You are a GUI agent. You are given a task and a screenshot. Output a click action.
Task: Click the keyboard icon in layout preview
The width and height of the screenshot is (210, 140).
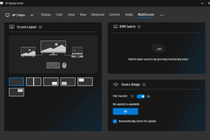point(53,65)
